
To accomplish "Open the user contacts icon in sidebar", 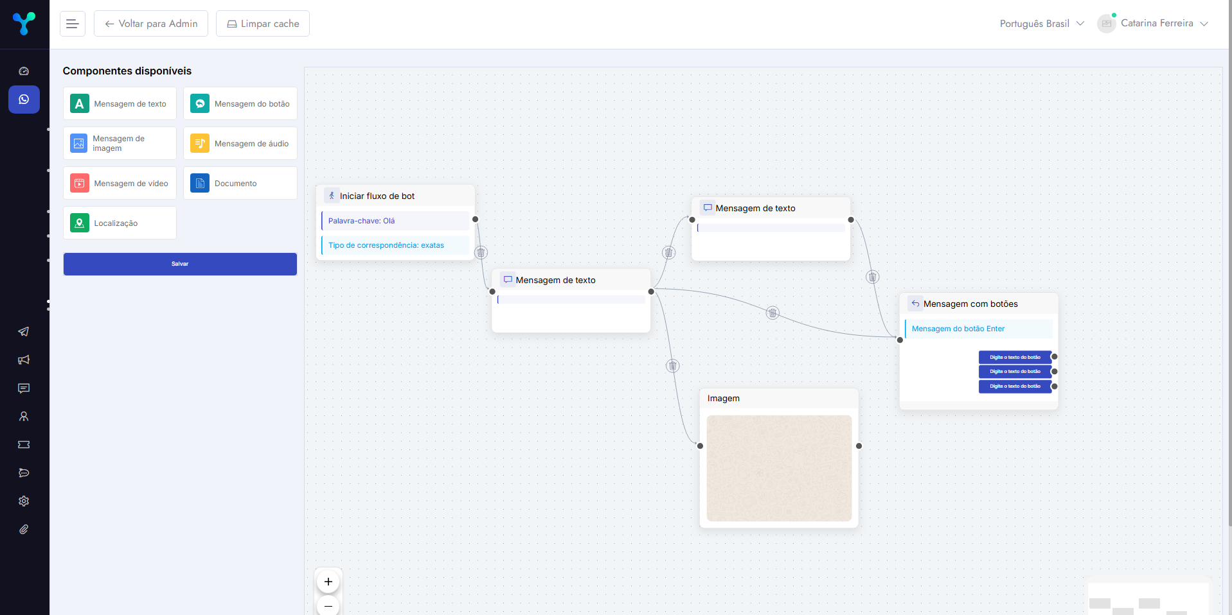I will point(24,417).
